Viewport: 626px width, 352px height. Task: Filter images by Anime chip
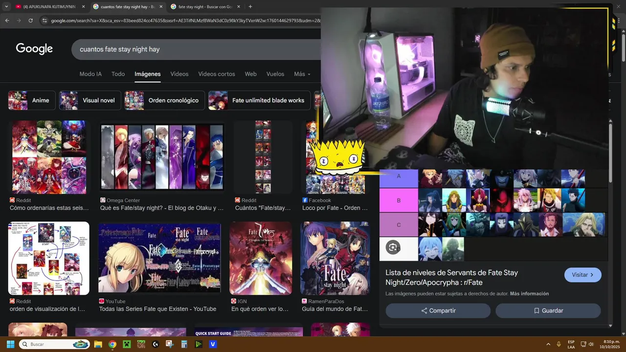click(x=32, y=100)
